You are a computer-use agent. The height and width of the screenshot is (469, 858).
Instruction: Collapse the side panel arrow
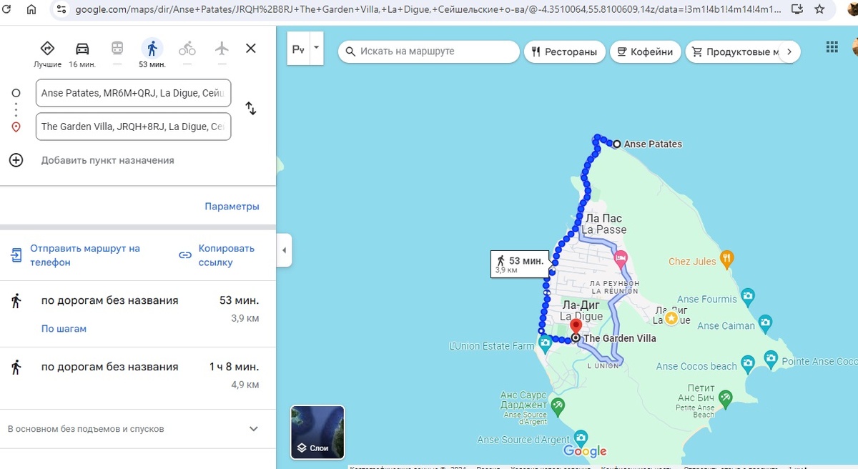click(284, 250)
